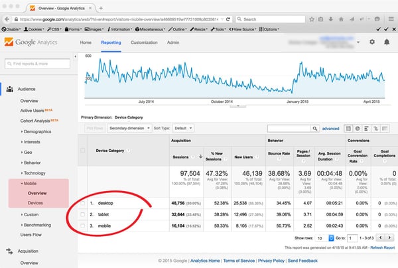Image resolution: width=398 pixels, height=268 pixels.
Task: Click the Send Feedback link
Action: 302,261
